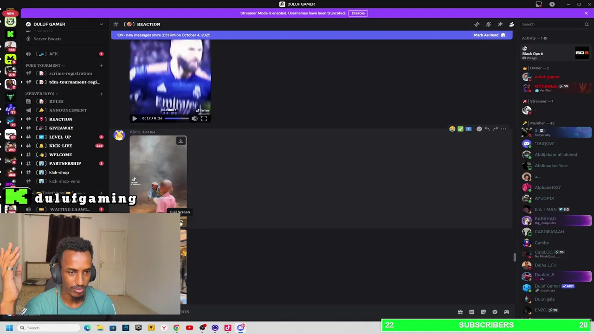Screen dimensions: 594x334
Task: Open YouTube icon in taskbar
Action: pos(189,328)
